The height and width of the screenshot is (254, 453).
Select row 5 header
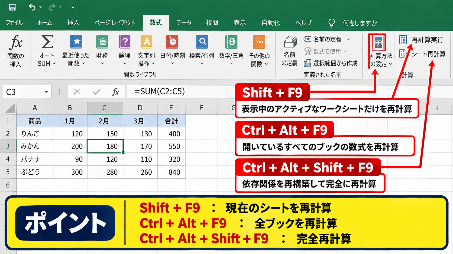point(8,172)
